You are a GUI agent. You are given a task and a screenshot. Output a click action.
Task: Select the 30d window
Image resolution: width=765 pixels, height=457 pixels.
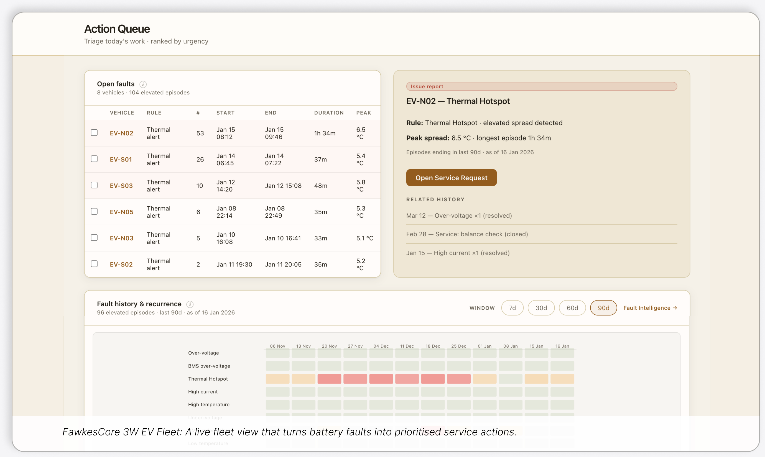click(x=541, y=308)
